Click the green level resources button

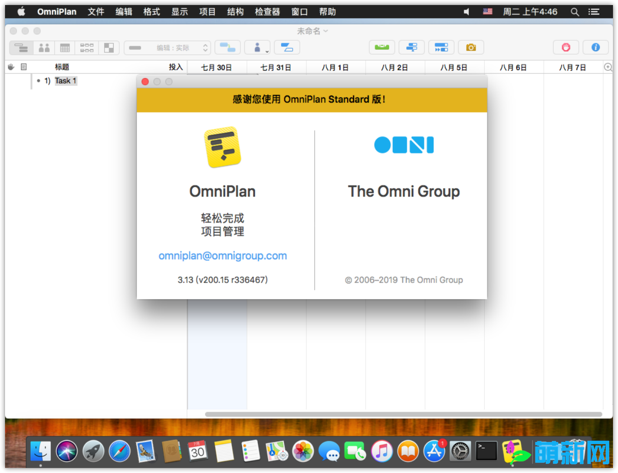pos(382,48)
